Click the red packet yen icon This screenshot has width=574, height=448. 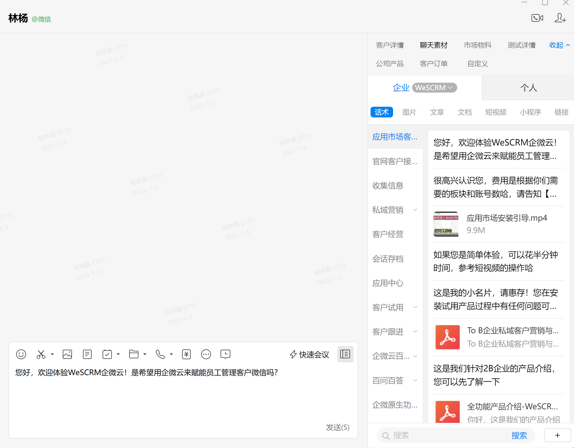click(x=186, y=354)
